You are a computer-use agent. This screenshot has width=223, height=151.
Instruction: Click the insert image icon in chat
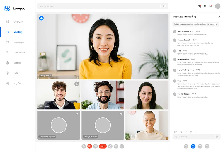[x=181, y=132]
